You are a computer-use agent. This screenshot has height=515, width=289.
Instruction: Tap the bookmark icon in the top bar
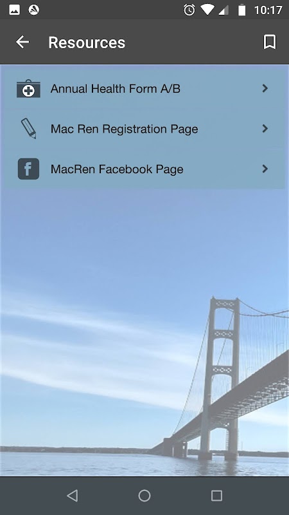click(x=270, y=42)
